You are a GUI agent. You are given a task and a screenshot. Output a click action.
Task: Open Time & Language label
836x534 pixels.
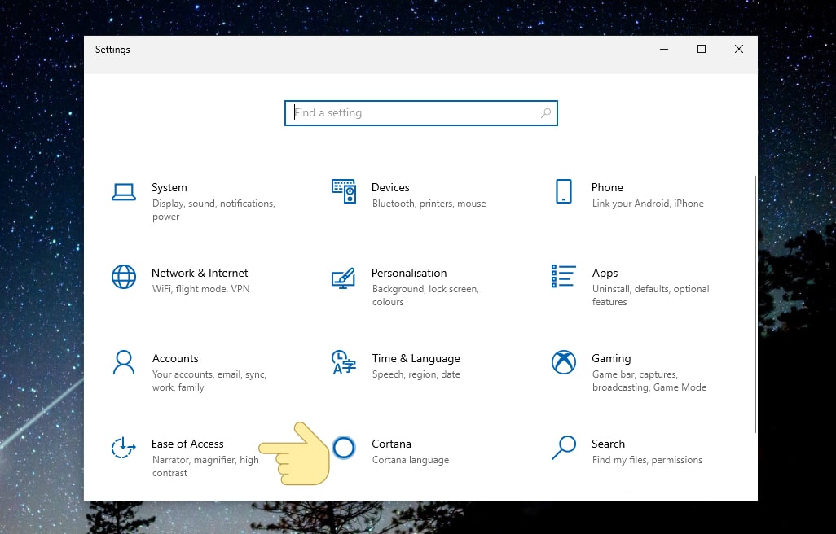click(416, 358)
